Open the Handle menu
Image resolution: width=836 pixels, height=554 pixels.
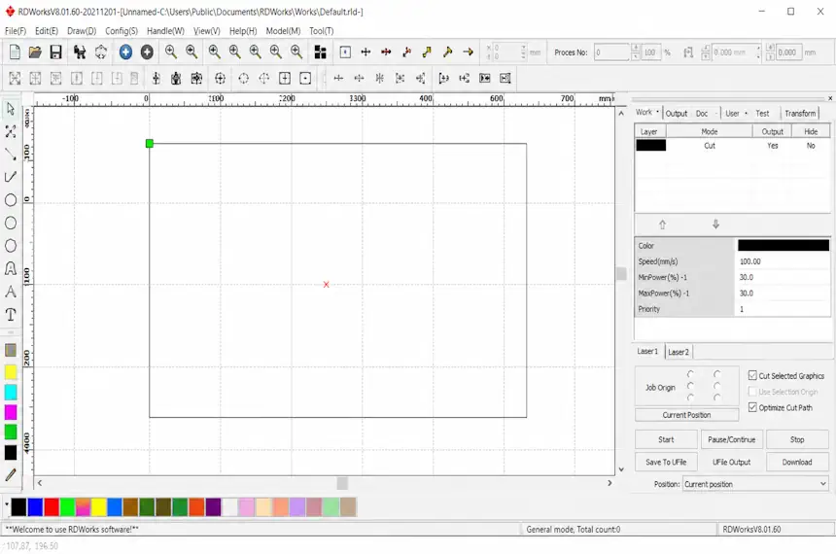tap(165, 31)
